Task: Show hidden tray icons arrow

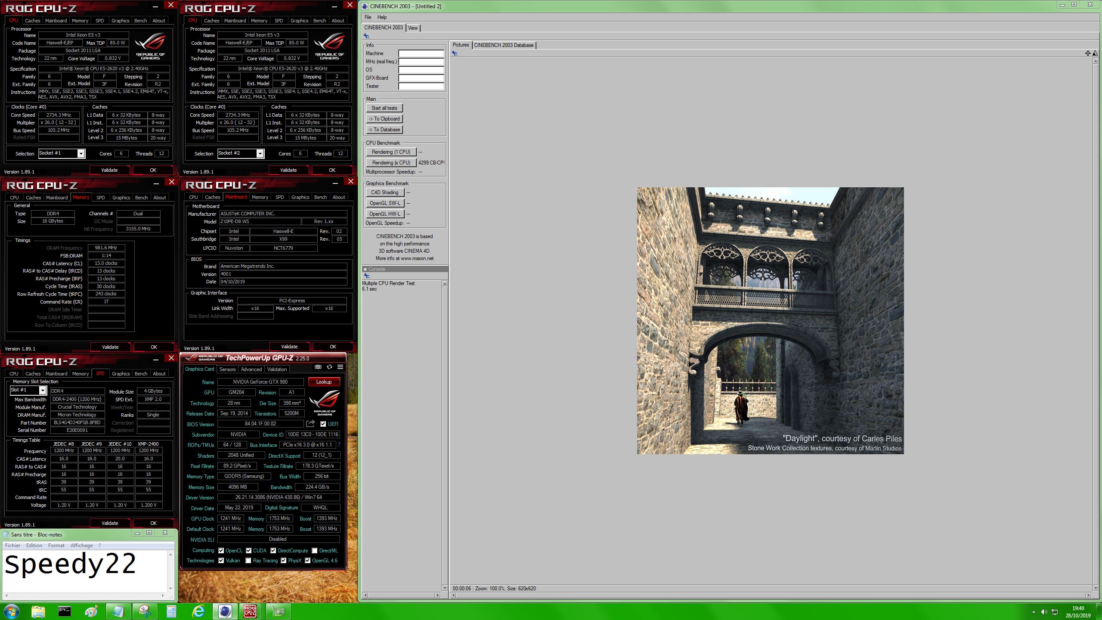Action: click(1034, 612)
